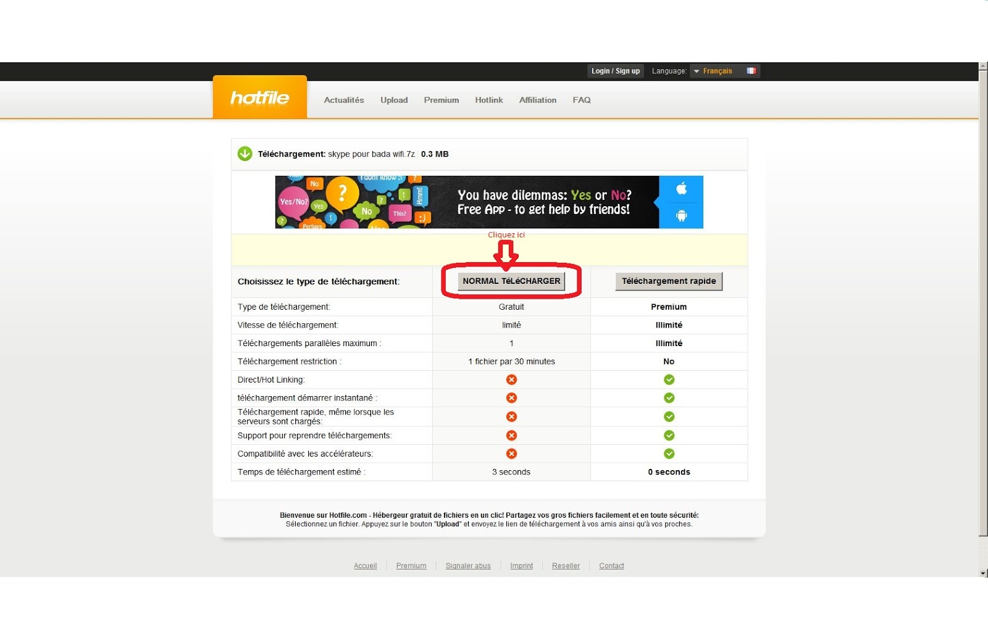Viewport: 988px width, 617px height.
Task: Click green check in Direct/Hot Linking row
Action: tap(669, 379)
